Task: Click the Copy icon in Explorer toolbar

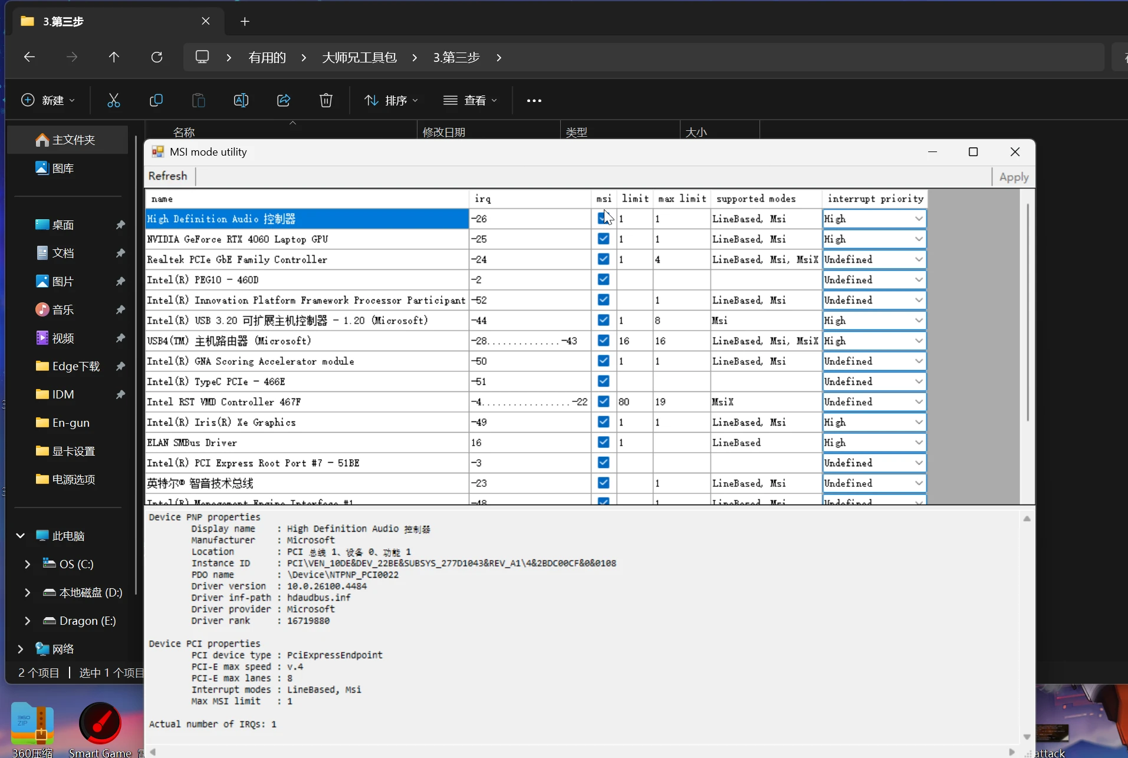Action: pyautogui.click(x=156, y=100)
